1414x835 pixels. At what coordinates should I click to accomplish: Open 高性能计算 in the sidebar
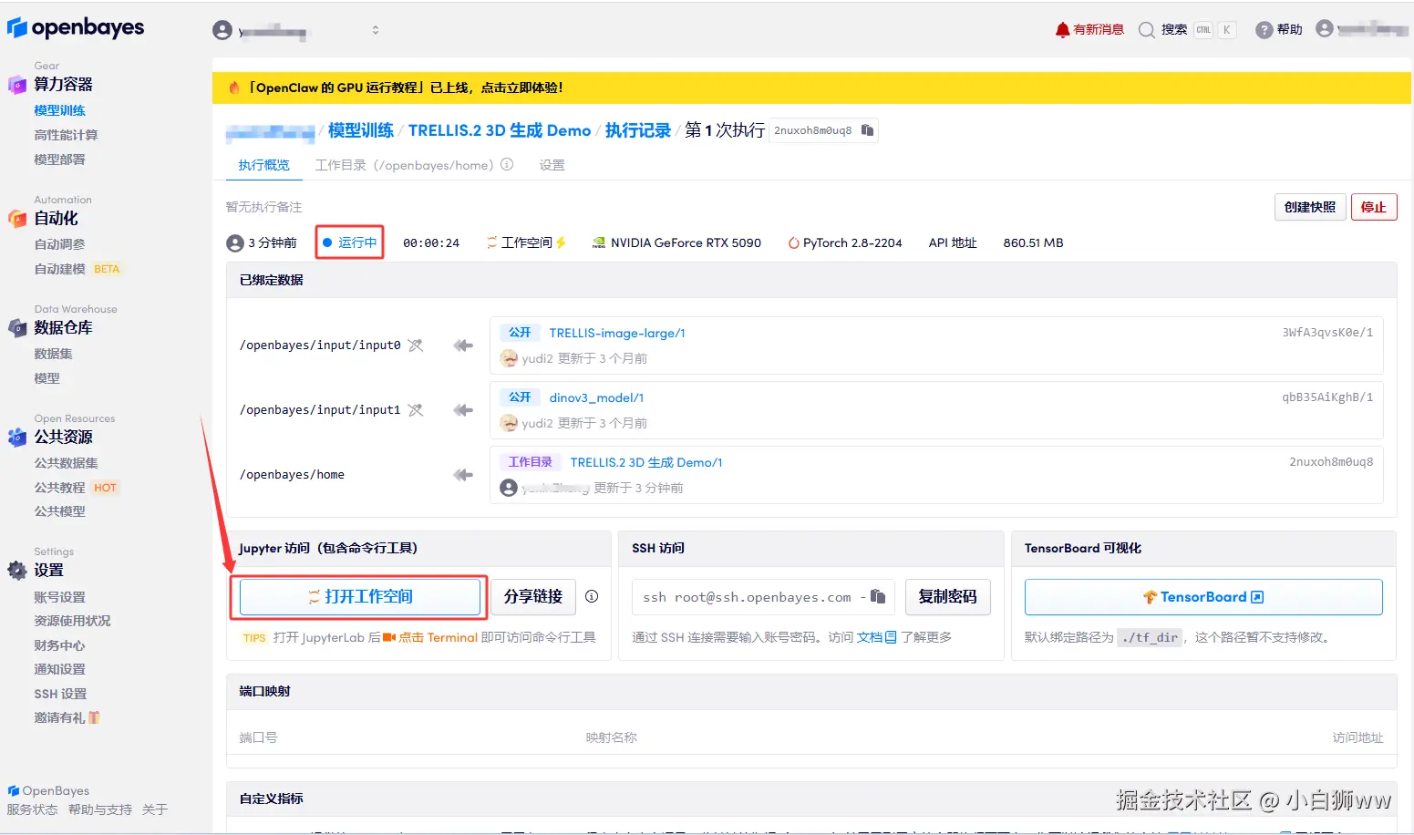66,135
